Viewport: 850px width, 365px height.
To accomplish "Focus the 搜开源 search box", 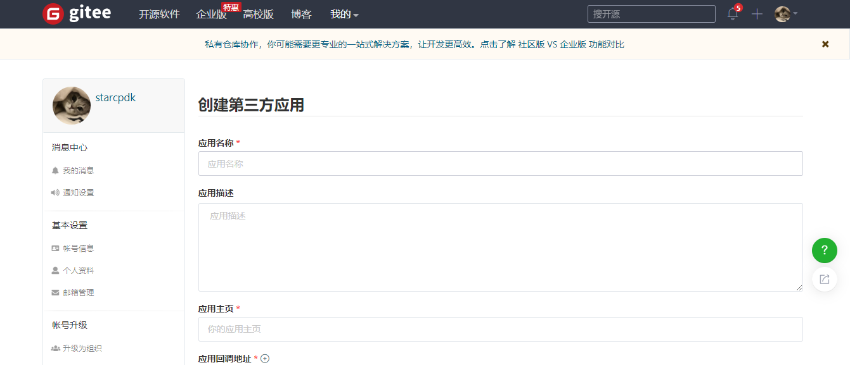I will coord(651,14).
